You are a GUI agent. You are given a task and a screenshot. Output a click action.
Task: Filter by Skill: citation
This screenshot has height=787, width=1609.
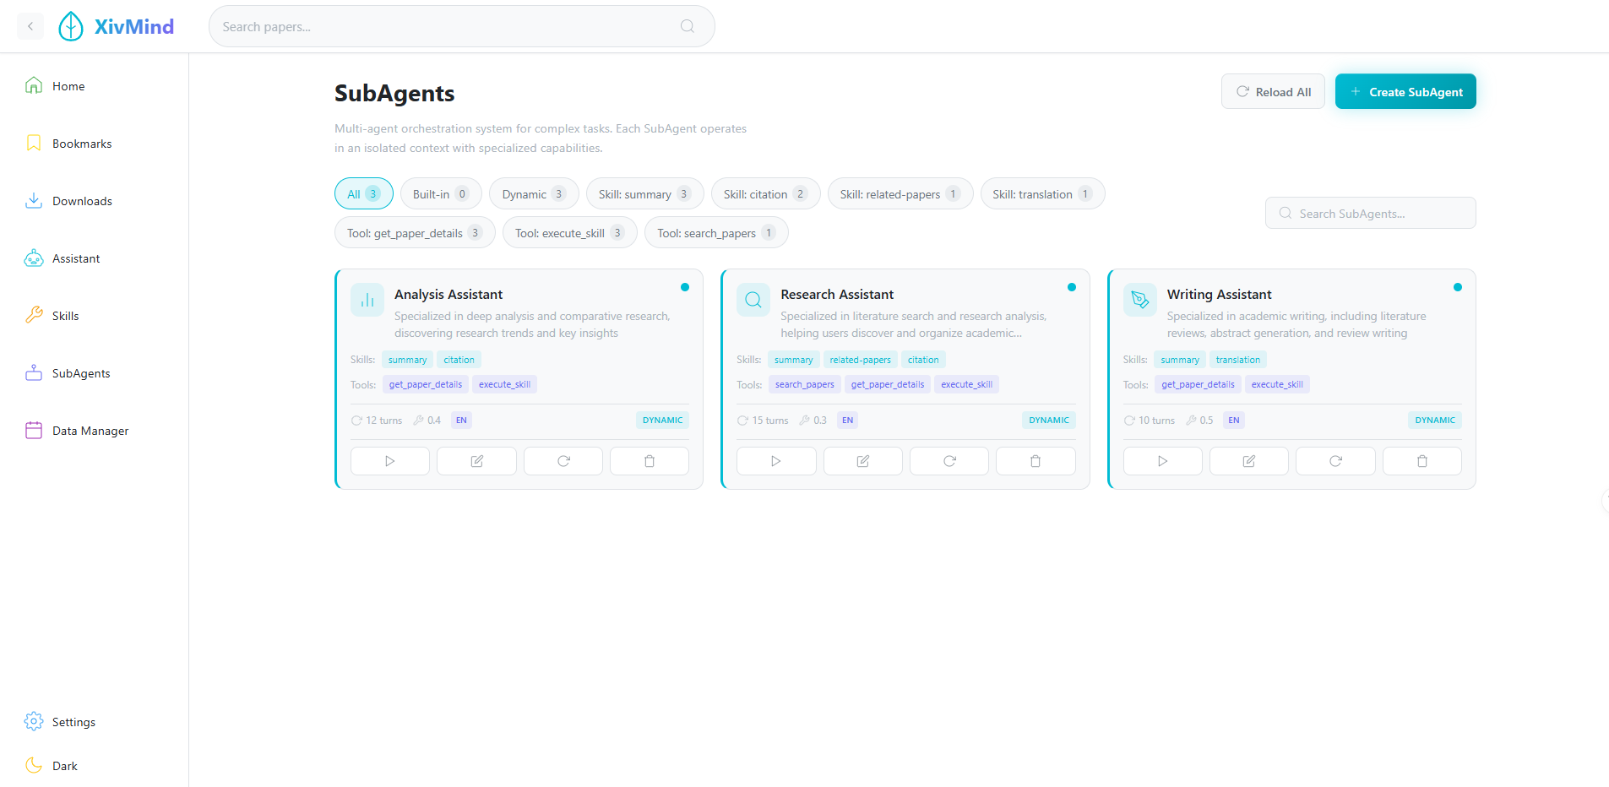[766, 193]
